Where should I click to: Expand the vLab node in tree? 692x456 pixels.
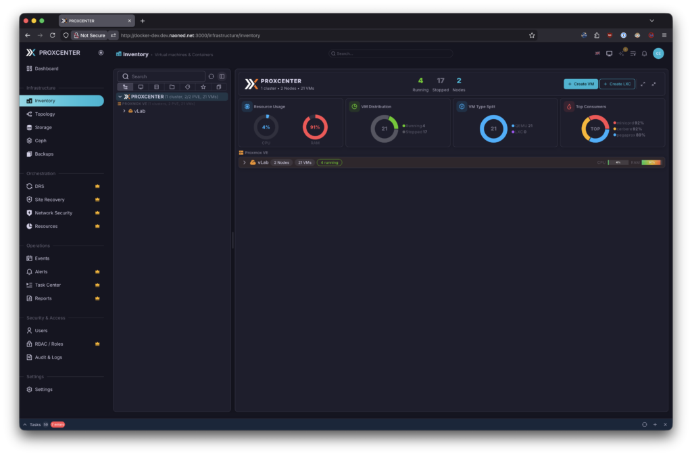124,111
